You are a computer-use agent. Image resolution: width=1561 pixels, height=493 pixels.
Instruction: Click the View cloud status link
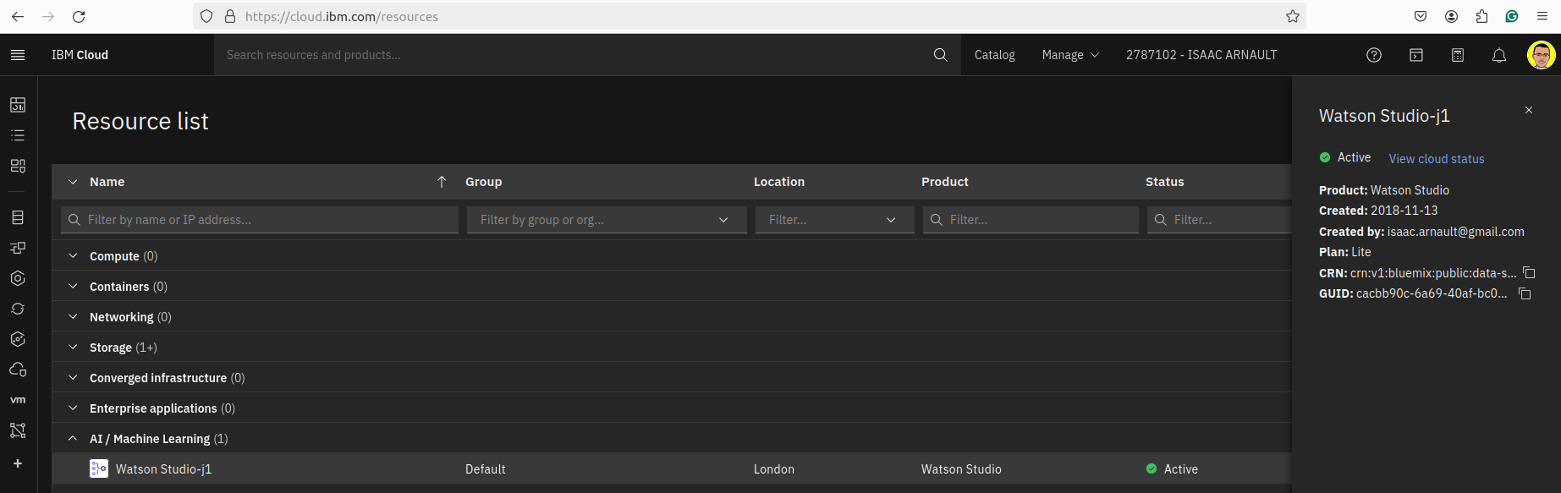[1437, 159]
